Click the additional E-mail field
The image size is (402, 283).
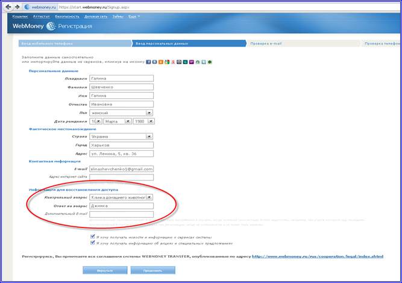[122, 214]
